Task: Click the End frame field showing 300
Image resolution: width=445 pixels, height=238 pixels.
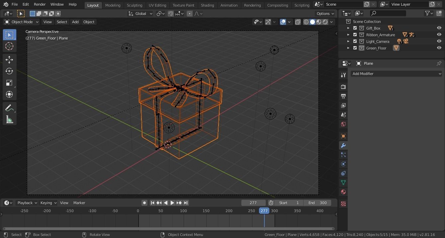Action: [x=317, y=203]
